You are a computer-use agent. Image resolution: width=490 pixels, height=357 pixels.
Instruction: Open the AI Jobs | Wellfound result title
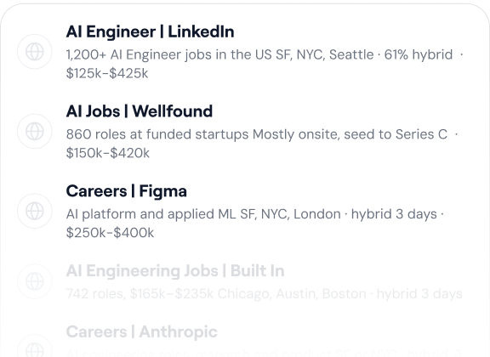pyautogui.click(x=139, y=111)
